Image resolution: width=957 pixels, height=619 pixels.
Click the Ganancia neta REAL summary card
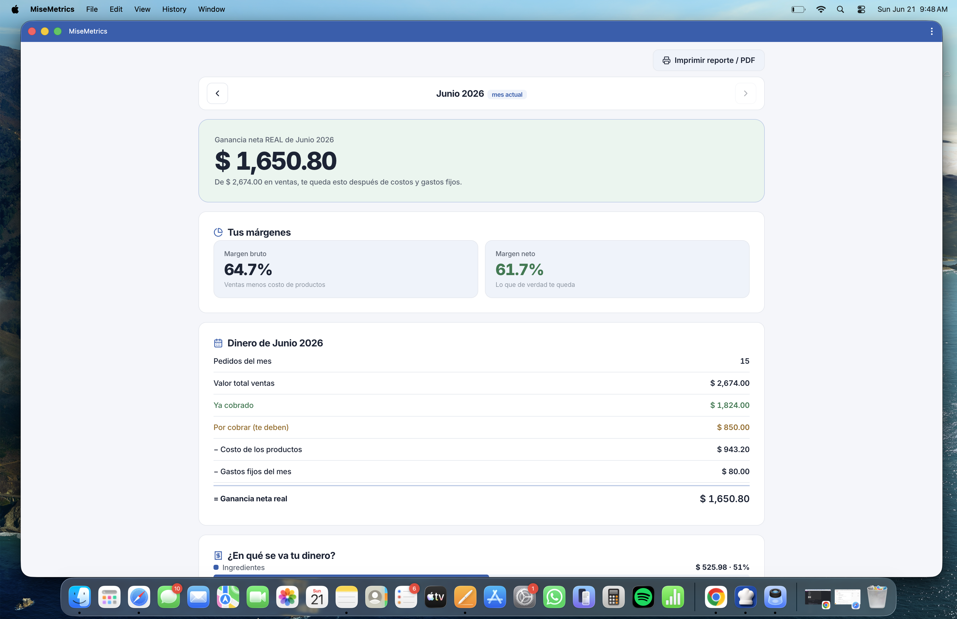pyautogui.click(x=481, y=161)
